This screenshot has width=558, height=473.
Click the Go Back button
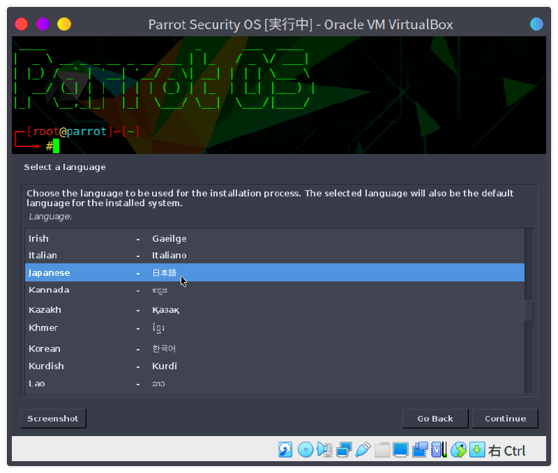[435, 419]
